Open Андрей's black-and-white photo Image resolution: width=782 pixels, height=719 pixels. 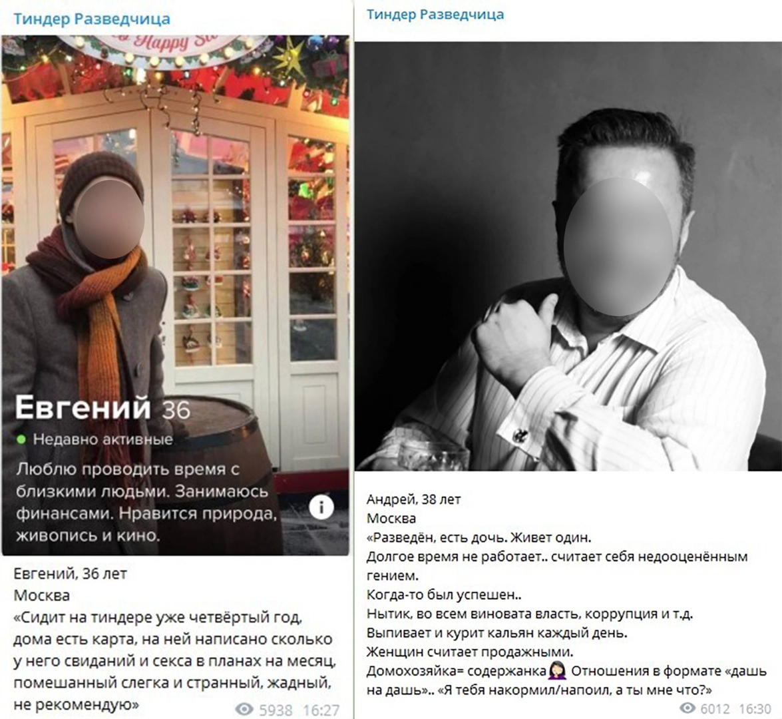click(x=568, y=256)
